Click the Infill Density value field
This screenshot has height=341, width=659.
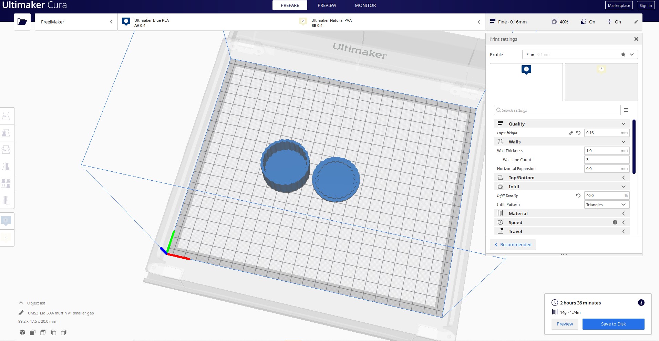pos(607,195)
